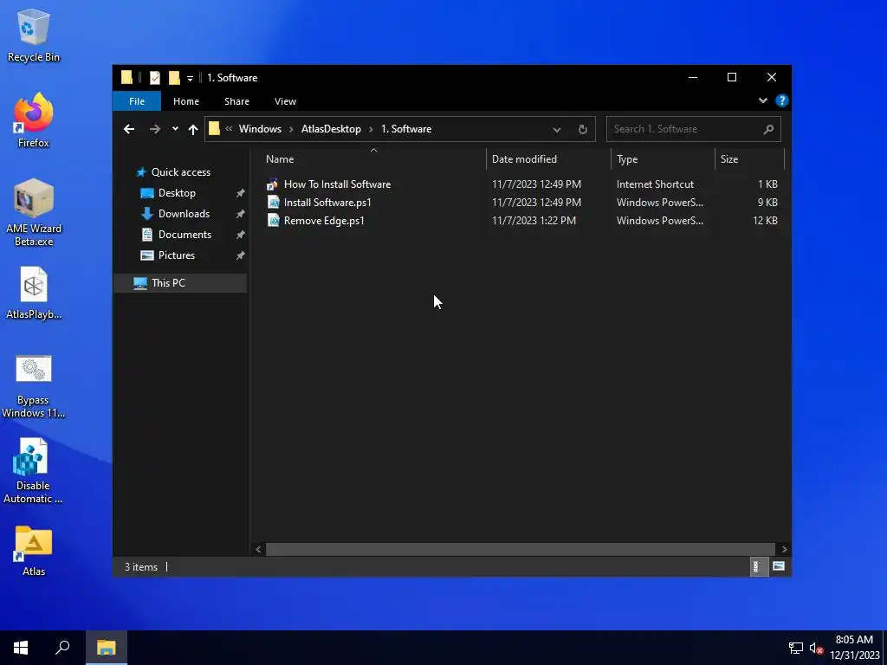The image size is (887, 665).
Task: Click the horizontal scrollbar left arrow
Action: coord(258,549)
